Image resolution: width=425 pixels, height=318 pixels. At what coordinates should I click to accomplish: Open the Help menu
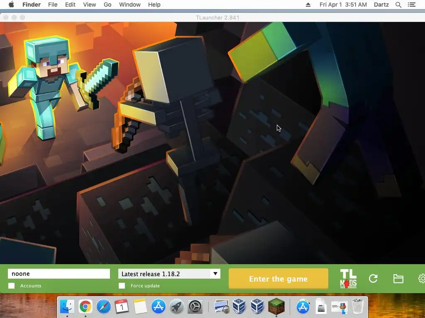[154, 5]
